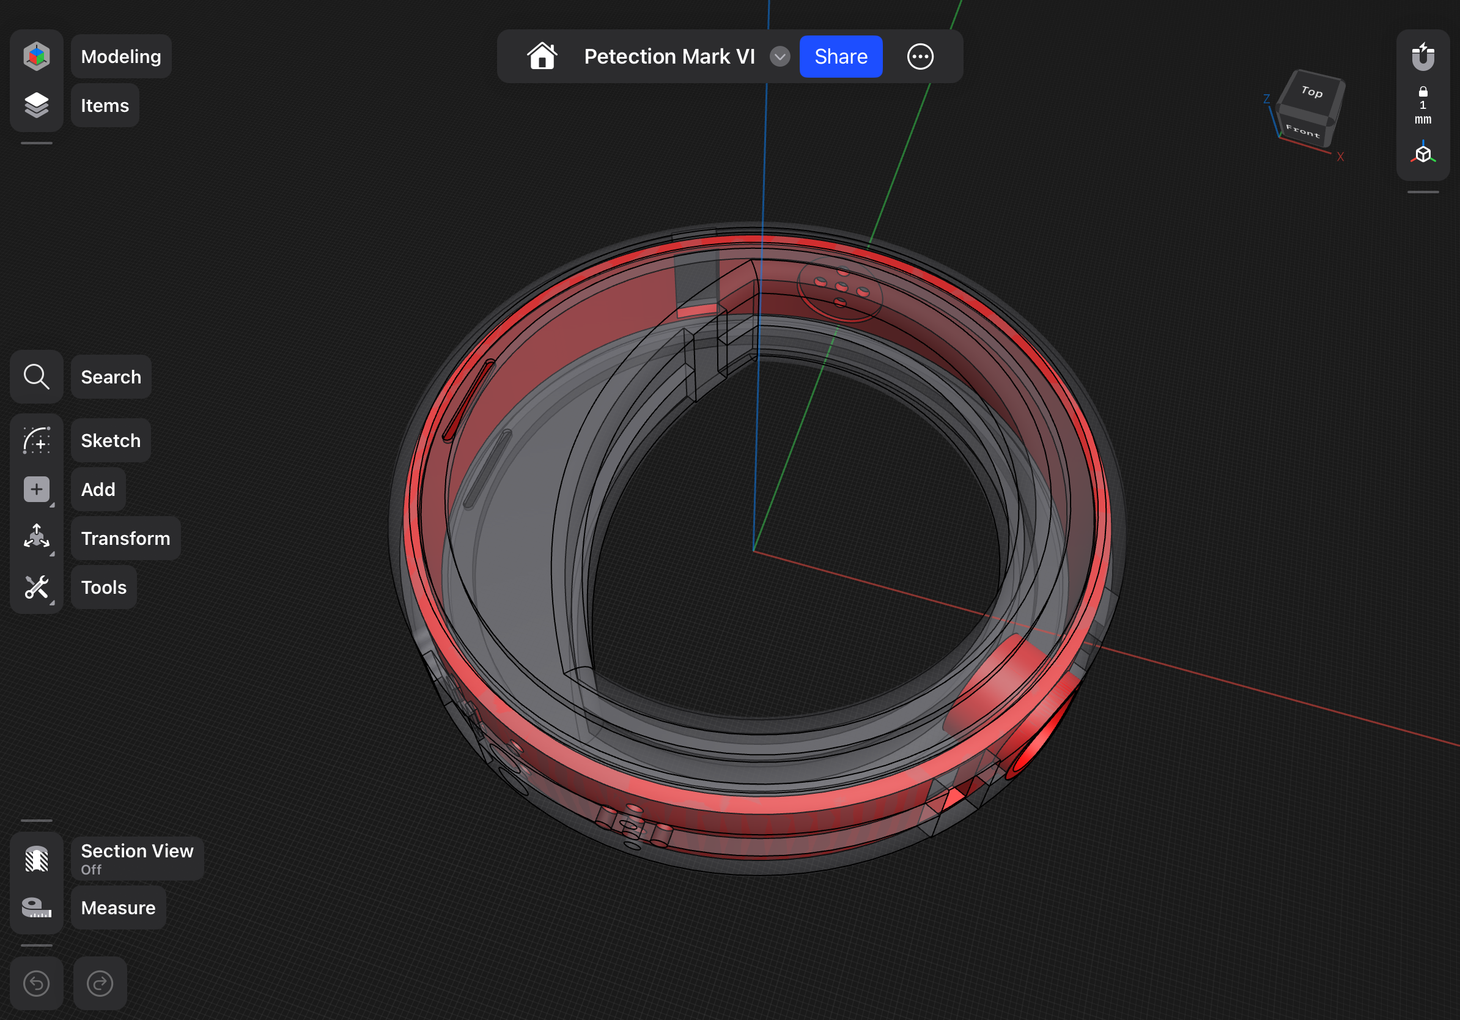
Task: Open the more options ellipsis menu
Action: tap(920, 57)
